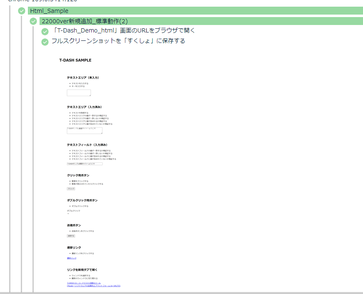The height and width of the screenshot is (294, 363).
Task: Click check icon beside 22000ver新規追加_標準動作(2)
Action: (33, 21)
